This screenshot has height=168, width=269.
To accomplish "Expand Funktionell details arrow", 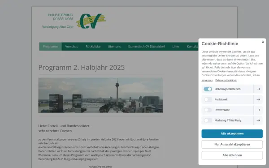I will pyautogui.click(x=258, y=99).
